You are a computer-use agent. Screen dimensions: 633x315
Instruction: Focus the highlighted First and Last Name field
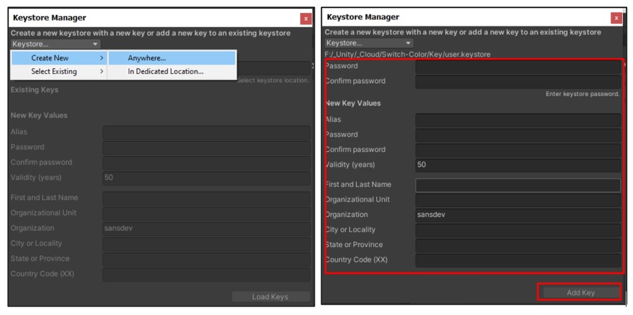coord(518,185)
